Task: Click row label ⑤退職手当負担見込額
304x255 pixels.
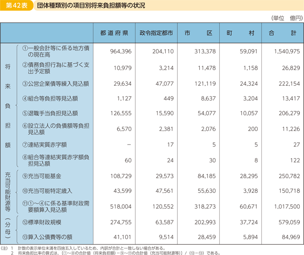Action: click(x=50, y=113)
